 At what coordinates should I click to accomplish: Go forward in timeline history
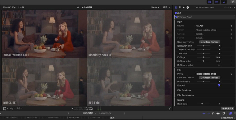125,113
